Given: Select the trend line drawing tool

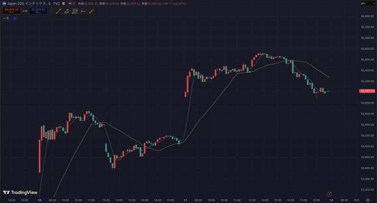Looking at the screenshot, I should point(59,11).
